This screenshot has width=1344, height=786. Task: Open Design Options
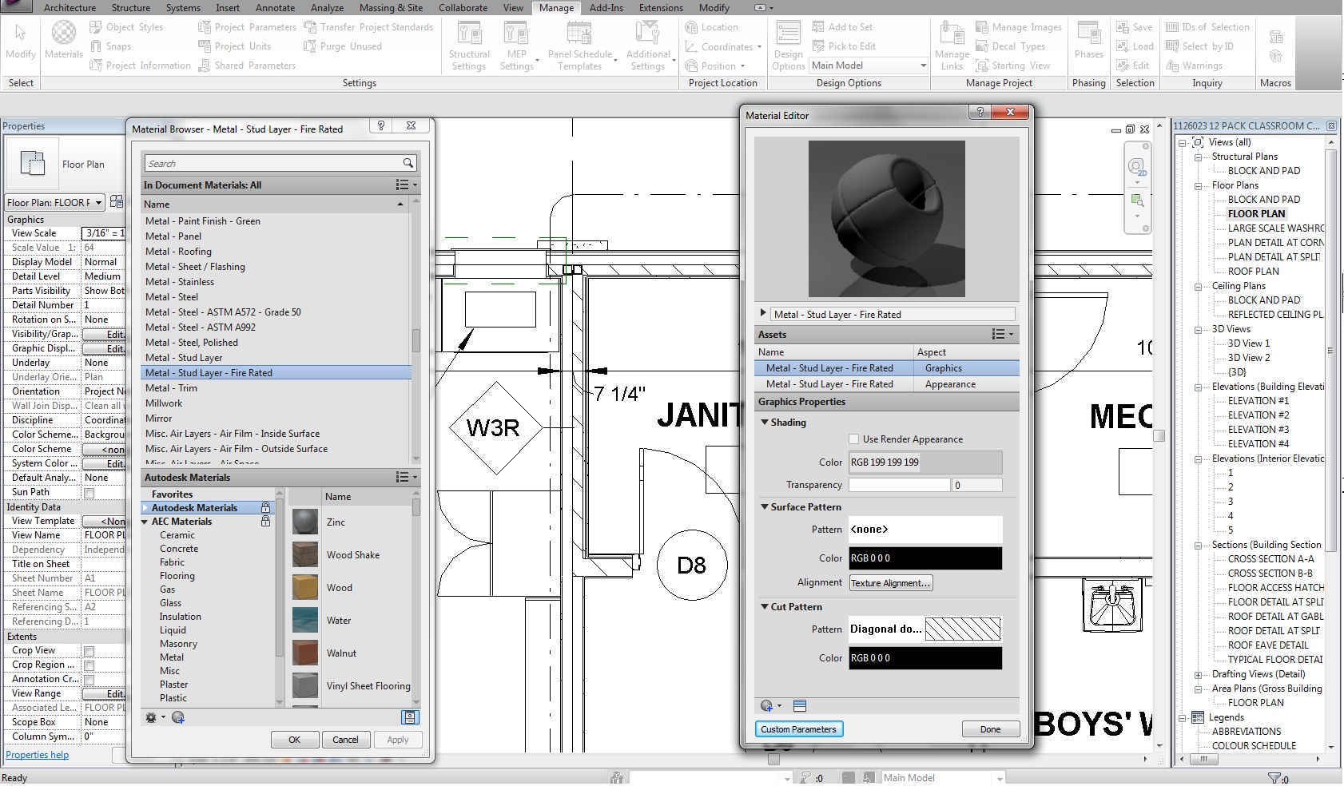(x=788, y=46)
